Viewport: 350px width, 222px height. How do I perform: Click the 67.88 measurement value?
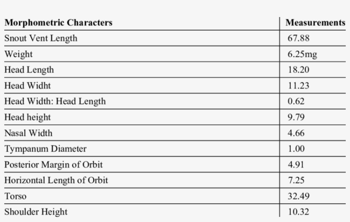(x=298, y=38)
